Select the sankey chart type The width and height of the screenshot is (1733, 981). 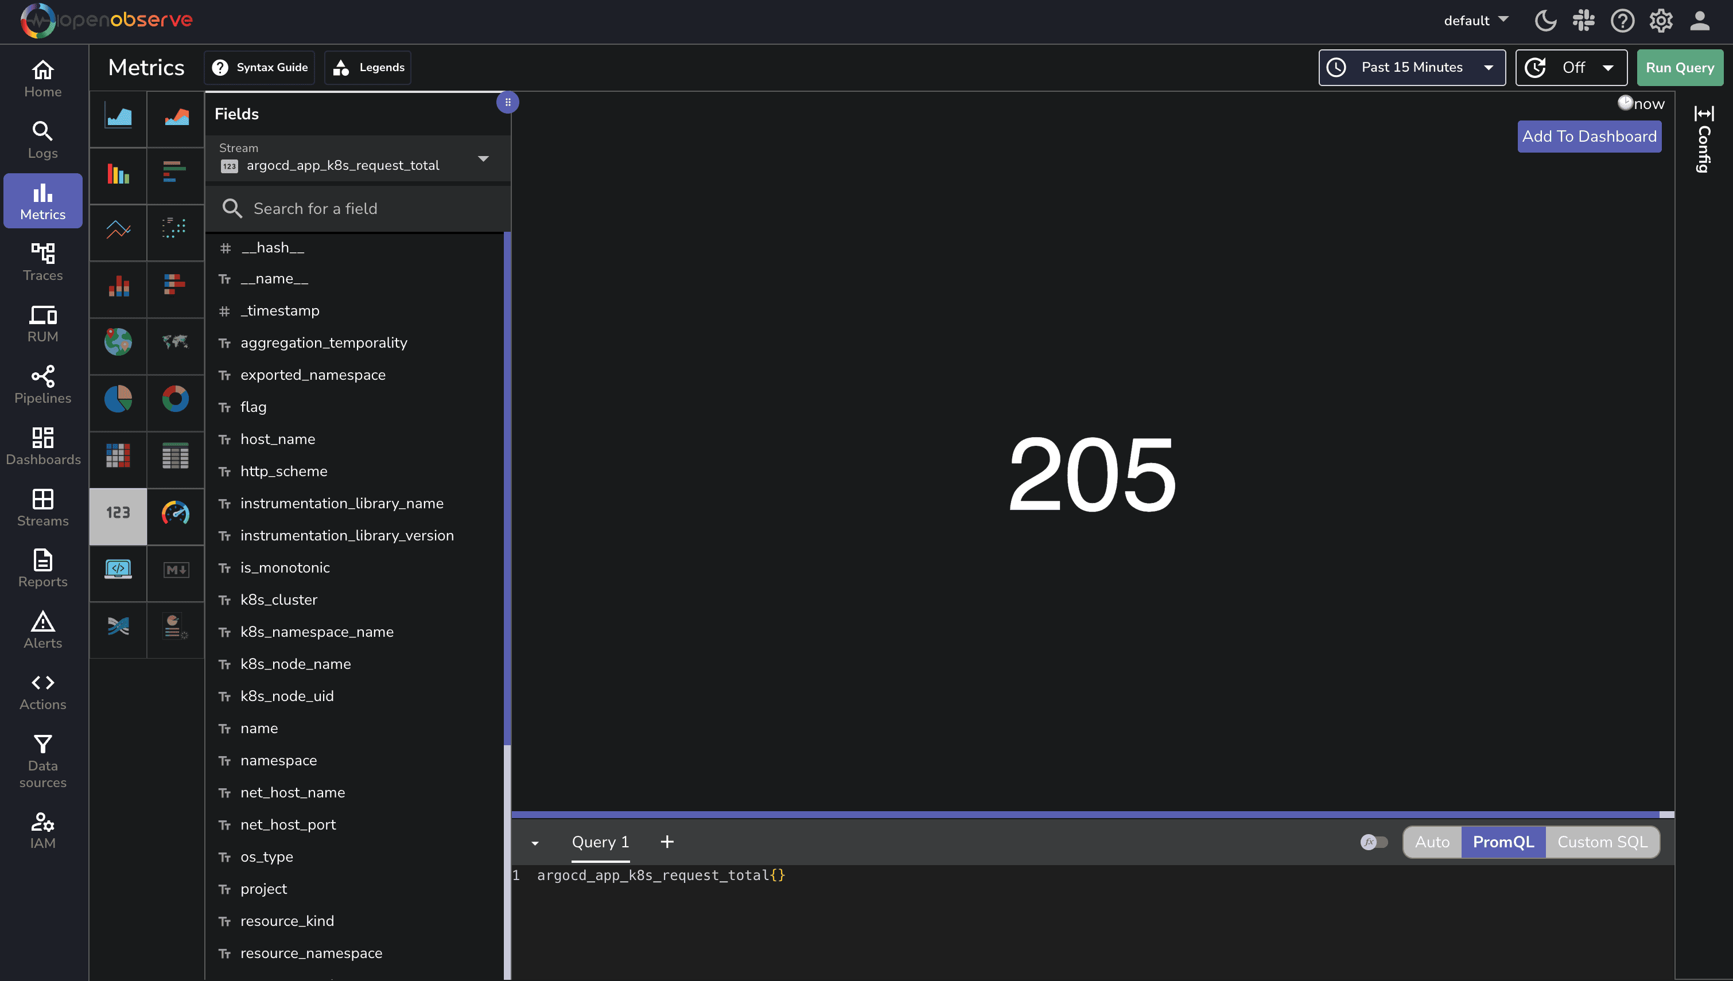[118, 629]
